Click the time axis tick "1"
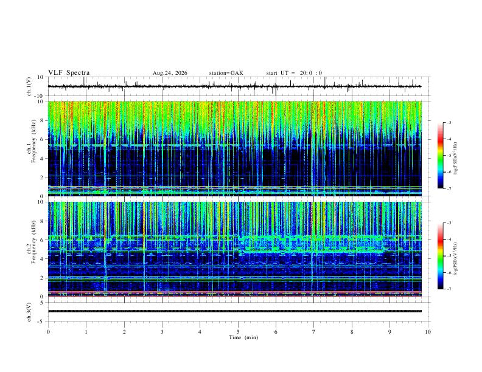 (x=86, y=332)
